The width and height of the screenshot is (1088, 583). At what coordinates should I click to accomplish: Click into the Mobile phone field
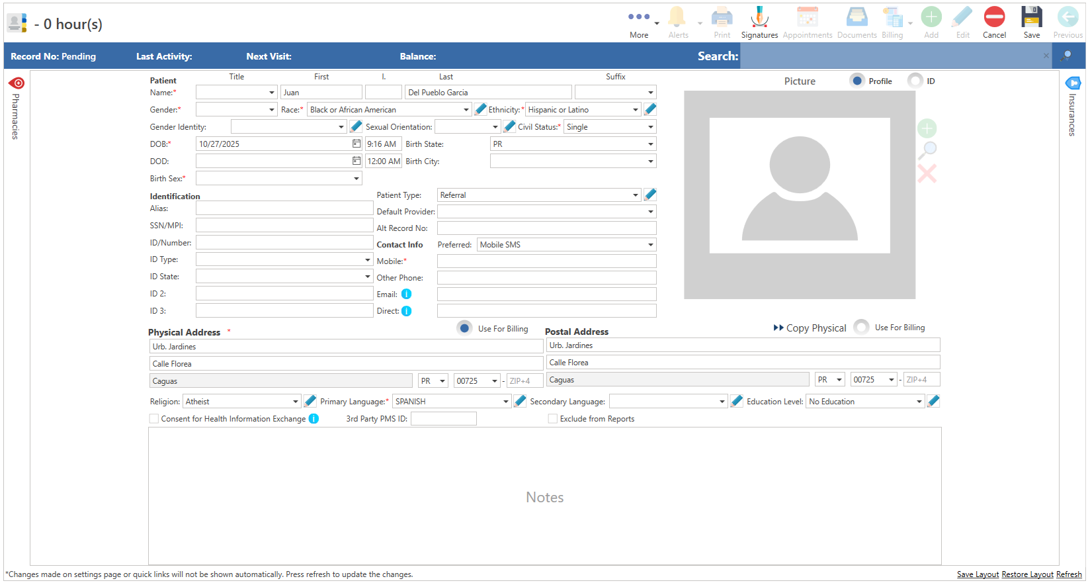[546, 261]
